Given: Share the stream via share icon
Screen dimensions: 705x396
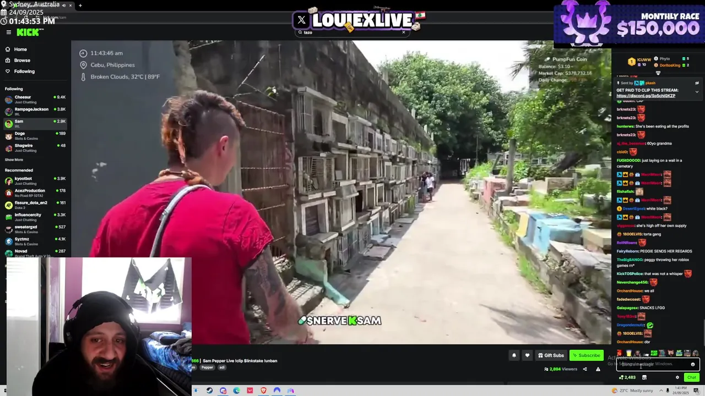Looking at the screenshot, I should click(585, 369).
